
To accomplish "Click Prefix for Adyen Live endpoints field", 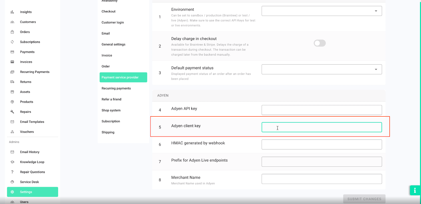I will [322, 162].
